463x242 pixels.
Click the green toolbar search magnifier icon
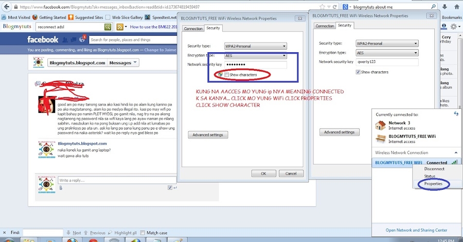pos(108,27)
